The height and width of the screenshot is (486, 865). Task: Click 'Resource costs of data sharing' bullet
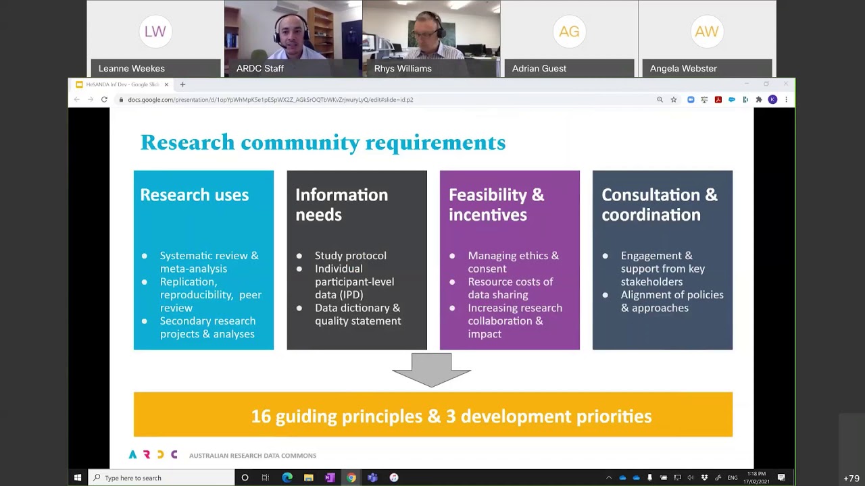510,288
